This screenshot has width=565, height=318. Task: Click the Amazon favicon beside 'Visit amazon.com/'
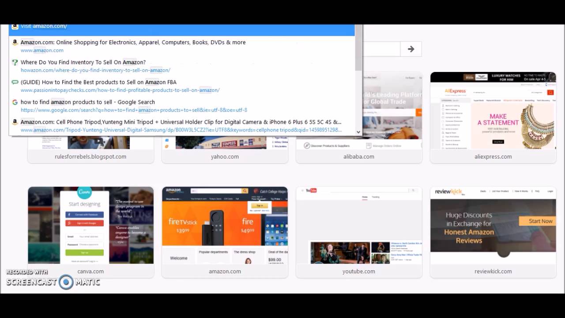pos(15,26)
